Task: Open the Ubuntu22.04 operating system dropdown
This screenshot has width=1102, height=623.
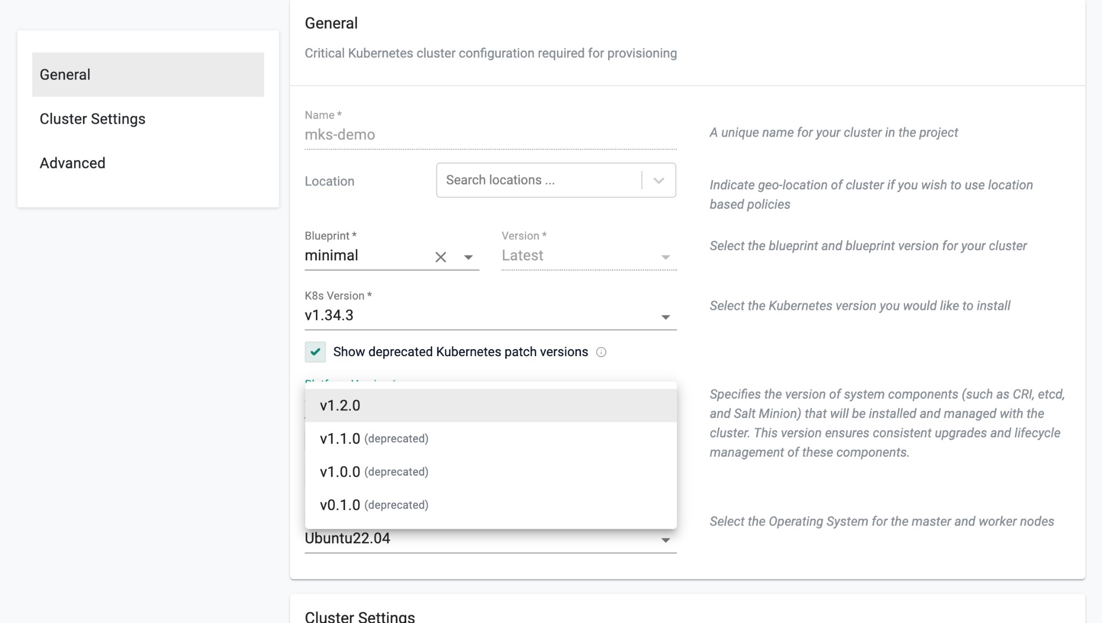Action: [665, 540]
